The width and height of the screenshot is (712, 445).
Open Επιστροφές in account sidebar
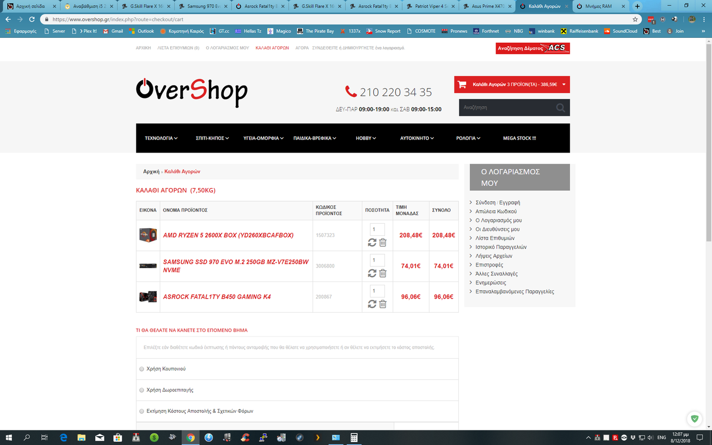(x=489, y=265)
